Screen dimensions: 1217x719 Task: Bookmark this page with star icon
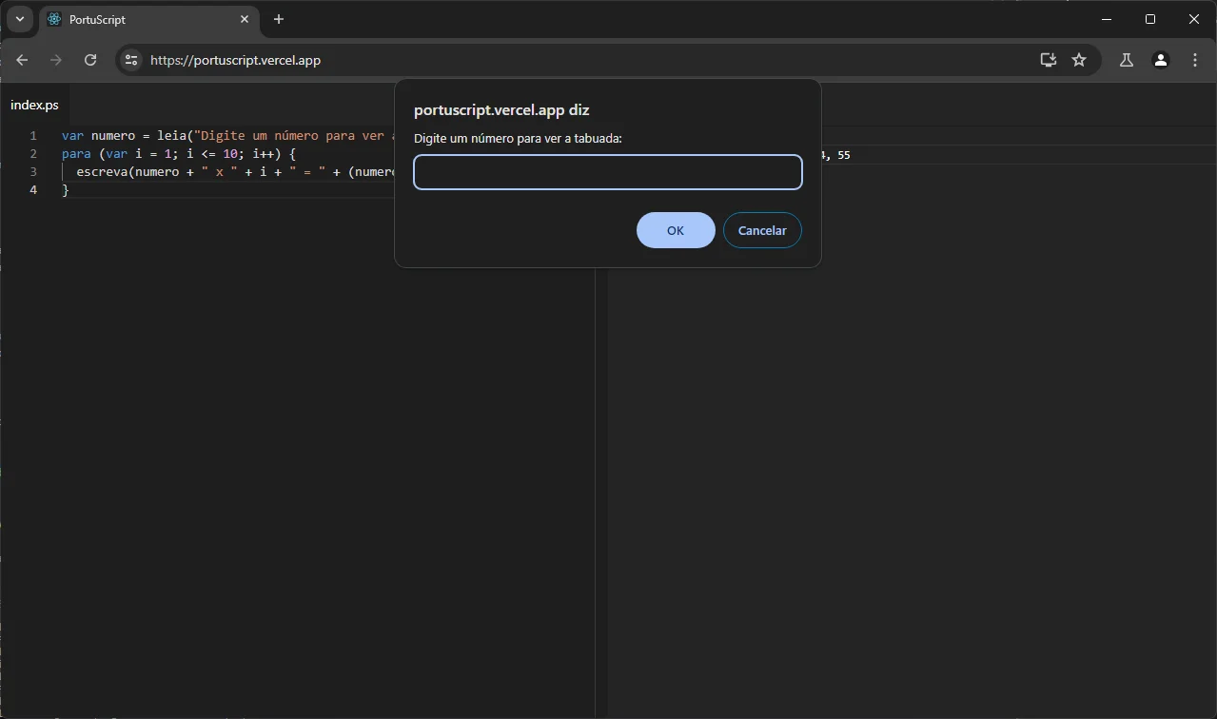coord(1079,60)
